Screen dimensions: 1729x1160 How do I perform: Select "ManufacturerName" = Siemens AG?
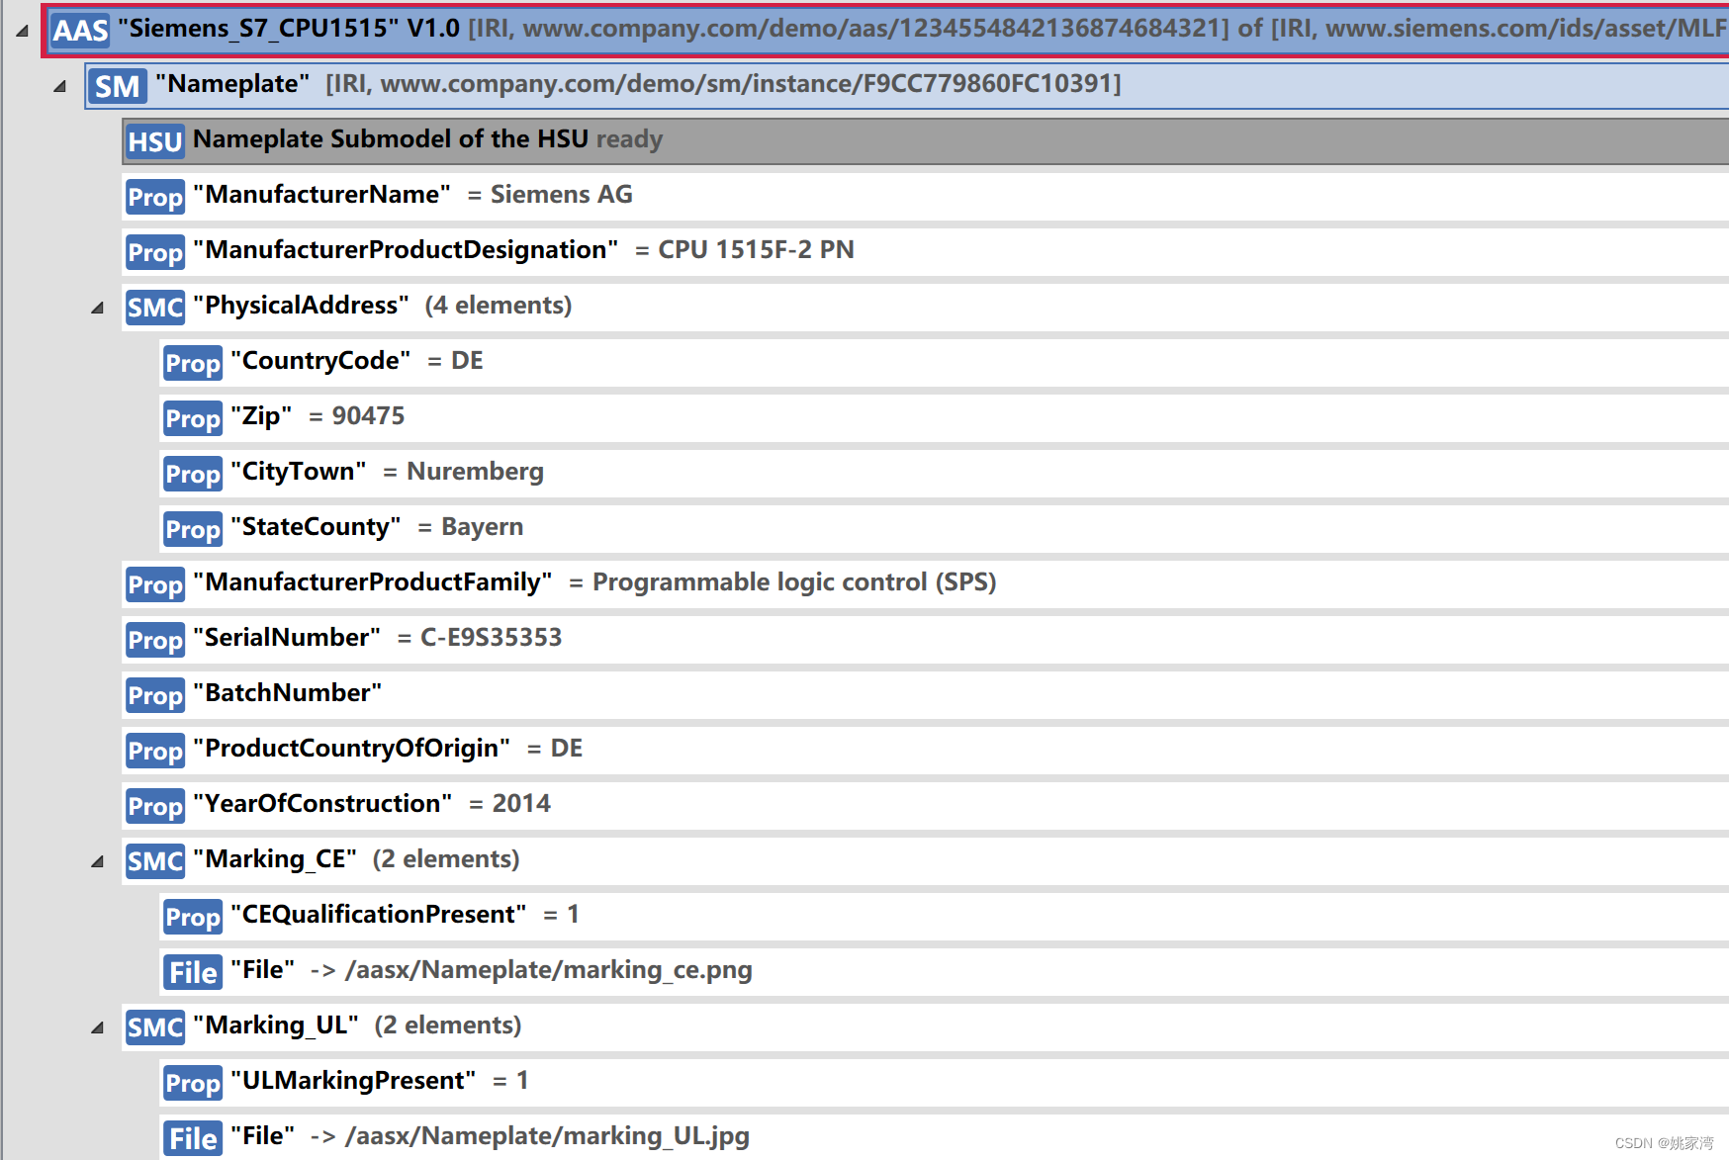(x=412, y=195)
